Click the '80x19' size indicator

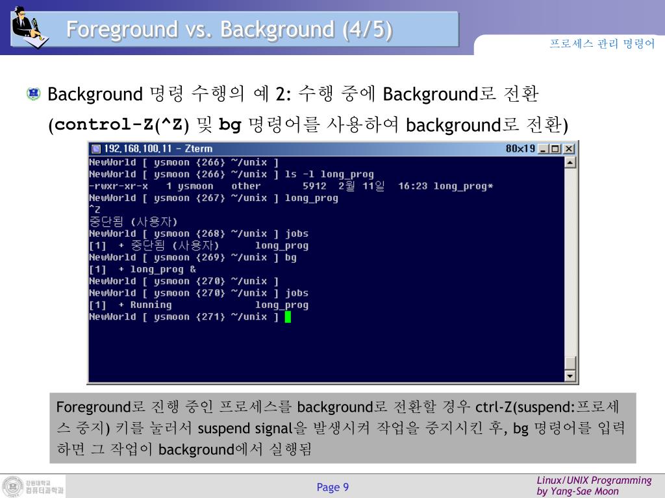pyautogui.click(x=520, y=148)
